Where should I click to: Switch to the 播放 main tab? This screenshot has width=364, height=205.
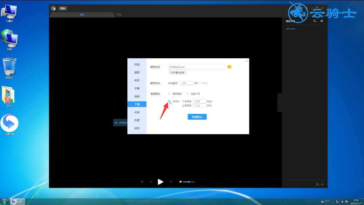(x=82, y=15)
